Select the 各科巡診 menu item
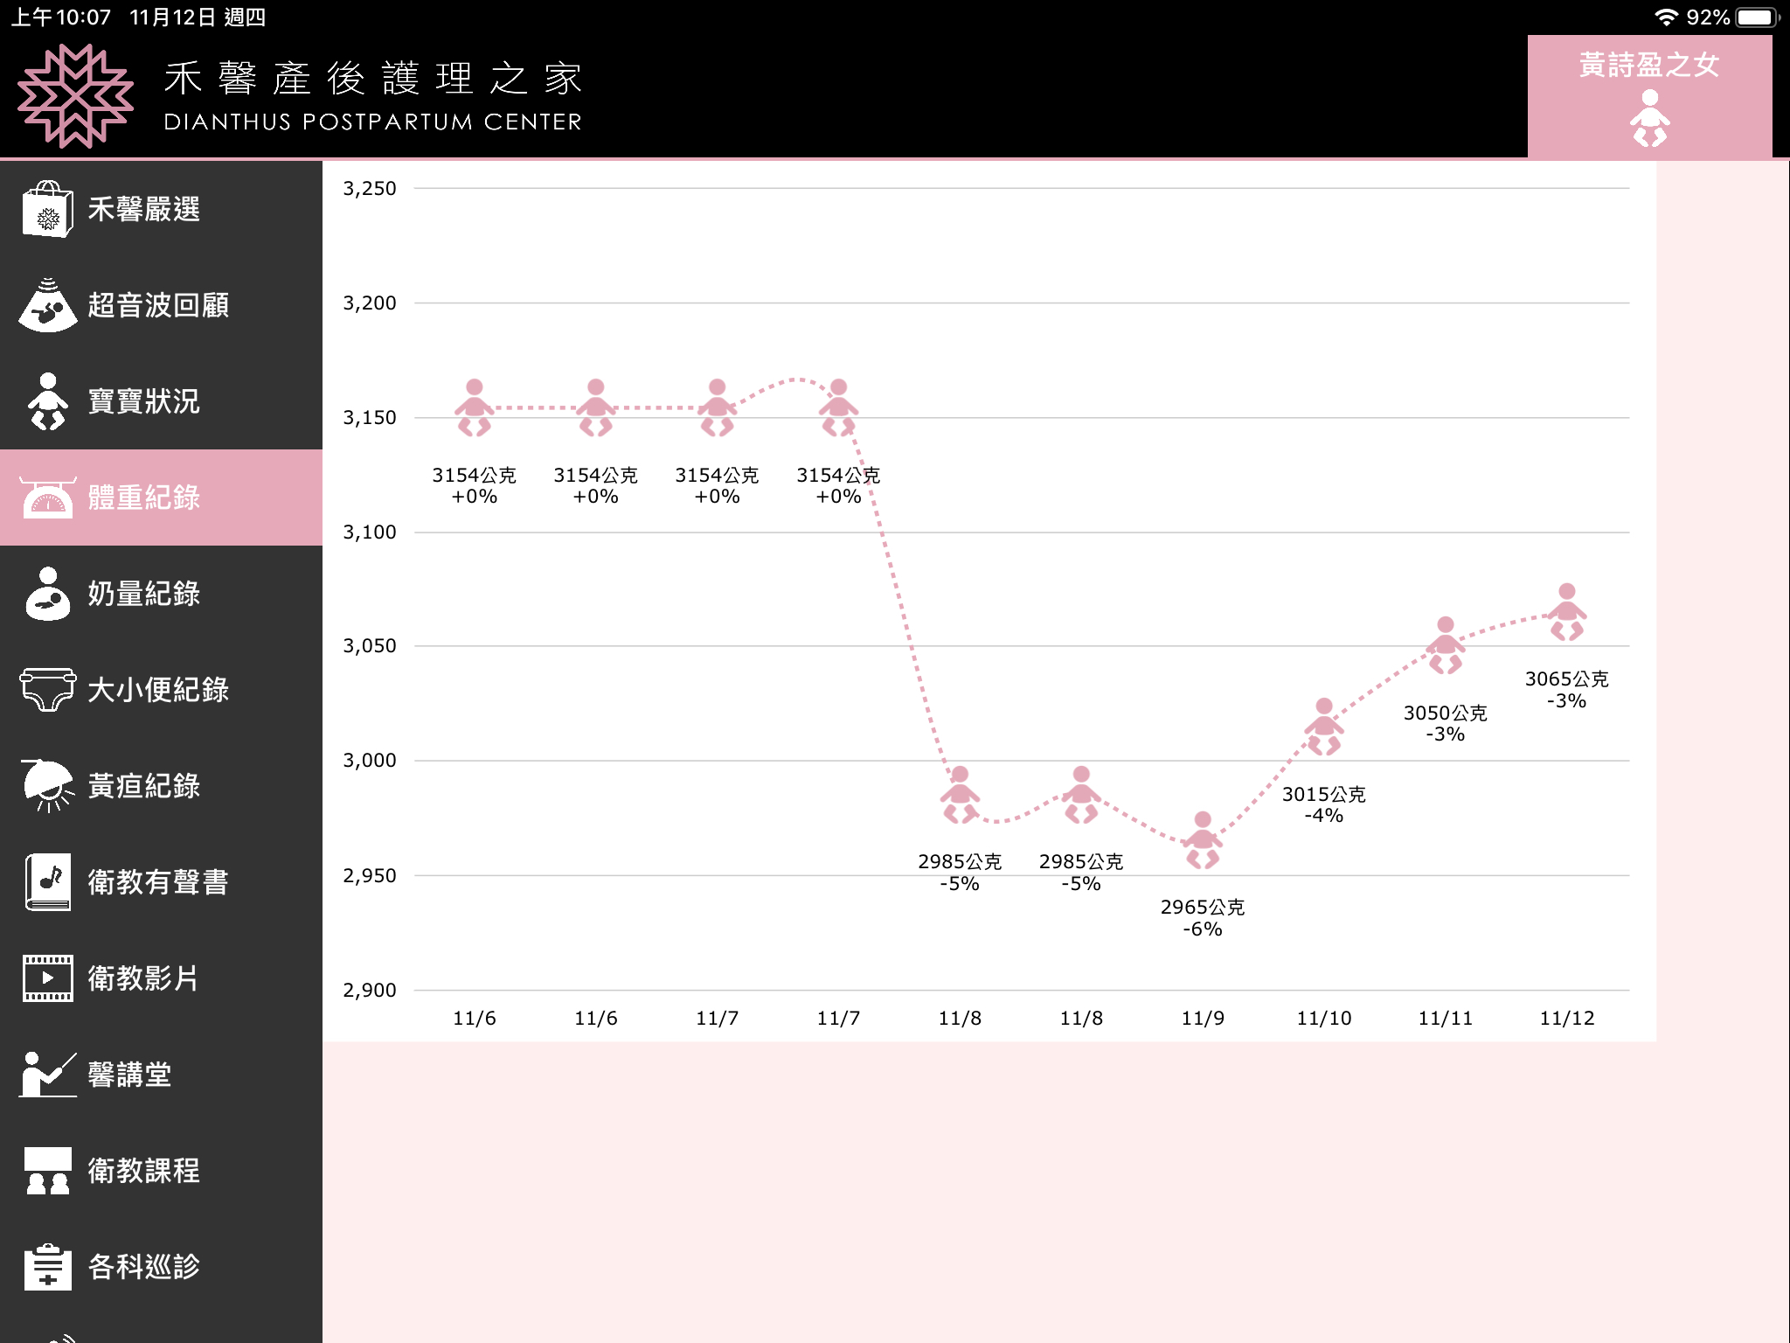Viewport: 1790px width, 1343px height. (x=144, y=1267)
